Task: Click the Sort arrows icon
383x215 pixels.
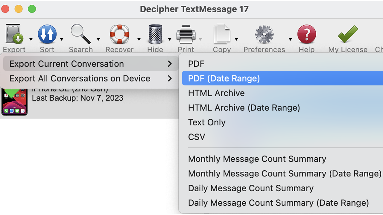Action: click(47, 34)
